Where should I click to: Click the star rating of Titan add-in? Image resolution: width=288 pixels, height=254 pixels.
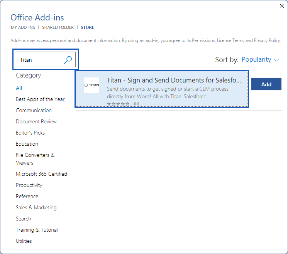click(118, 104)
